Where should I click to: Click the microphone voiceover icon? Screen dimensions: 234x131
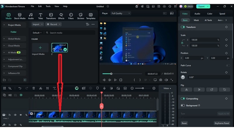(104, 88)
